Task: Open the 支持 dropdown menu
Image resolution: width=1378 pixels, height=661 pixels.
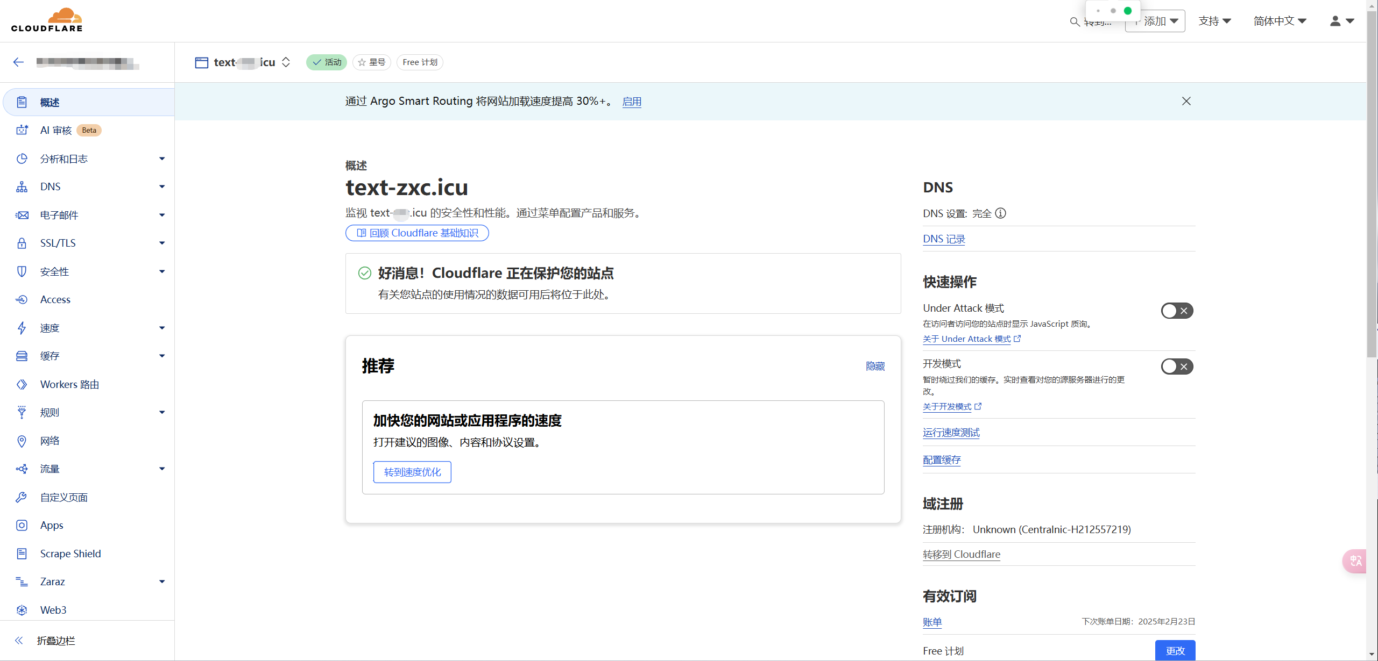Action: tap(1214, 21)
